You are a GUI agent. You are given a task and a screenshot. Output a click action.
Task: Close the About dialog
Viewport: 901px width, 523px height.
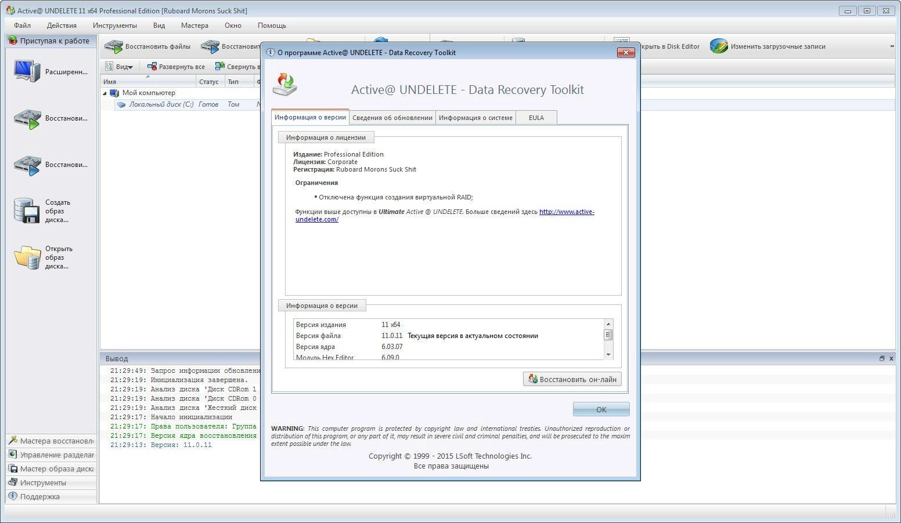click(625, 52)
